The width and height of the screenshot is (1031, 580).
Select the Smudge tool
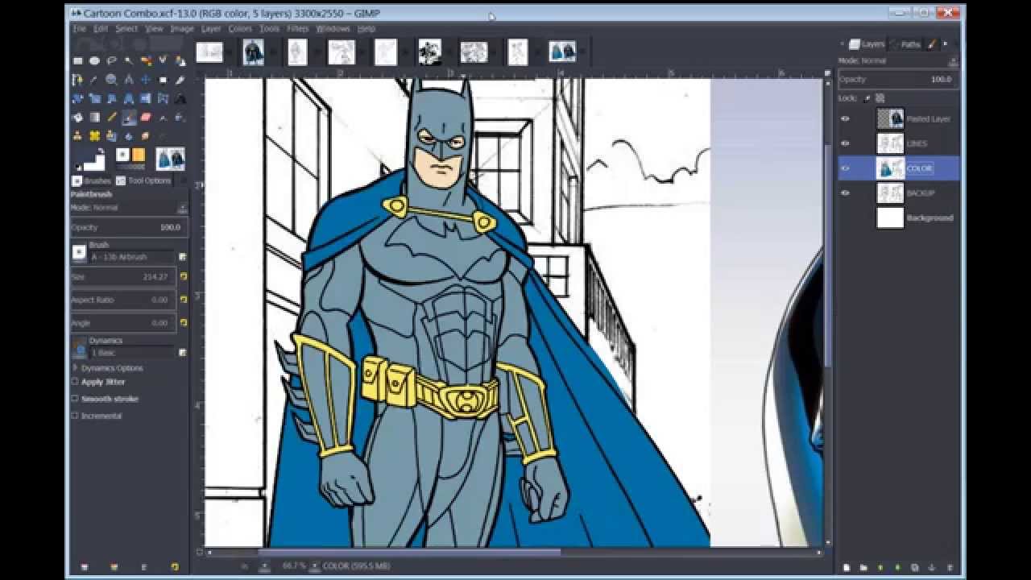pyautogui.click(x=146, y=136)
